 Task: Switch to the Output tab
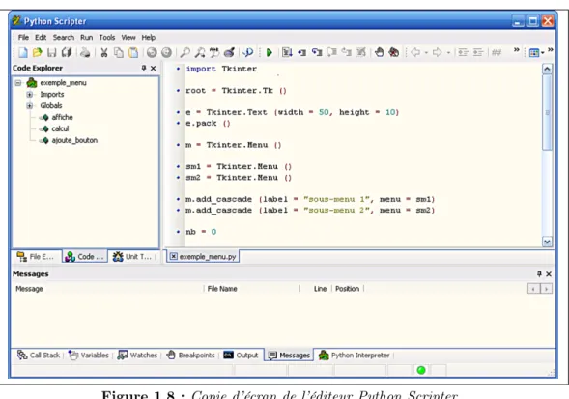coord(241,356)
